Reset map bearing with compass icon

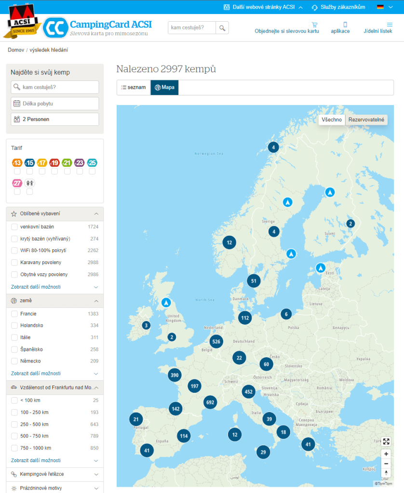click(x=386, y=473)
